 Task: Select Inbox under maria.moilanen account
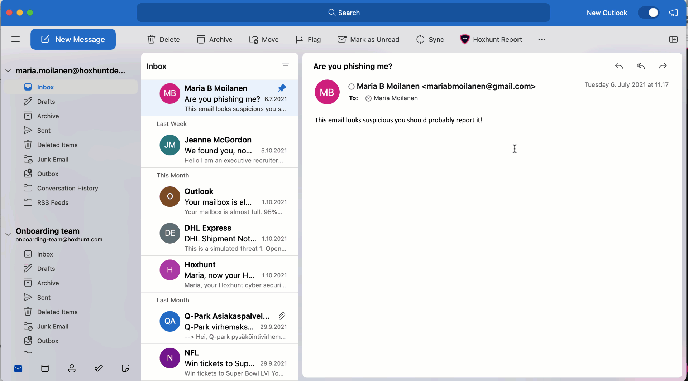[x=71, y=87]
